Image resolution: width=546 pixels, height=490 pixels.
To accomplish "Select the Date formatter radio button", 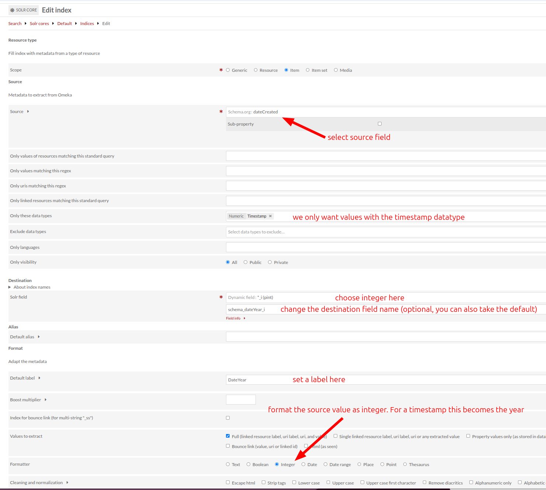I will [303, 465].
